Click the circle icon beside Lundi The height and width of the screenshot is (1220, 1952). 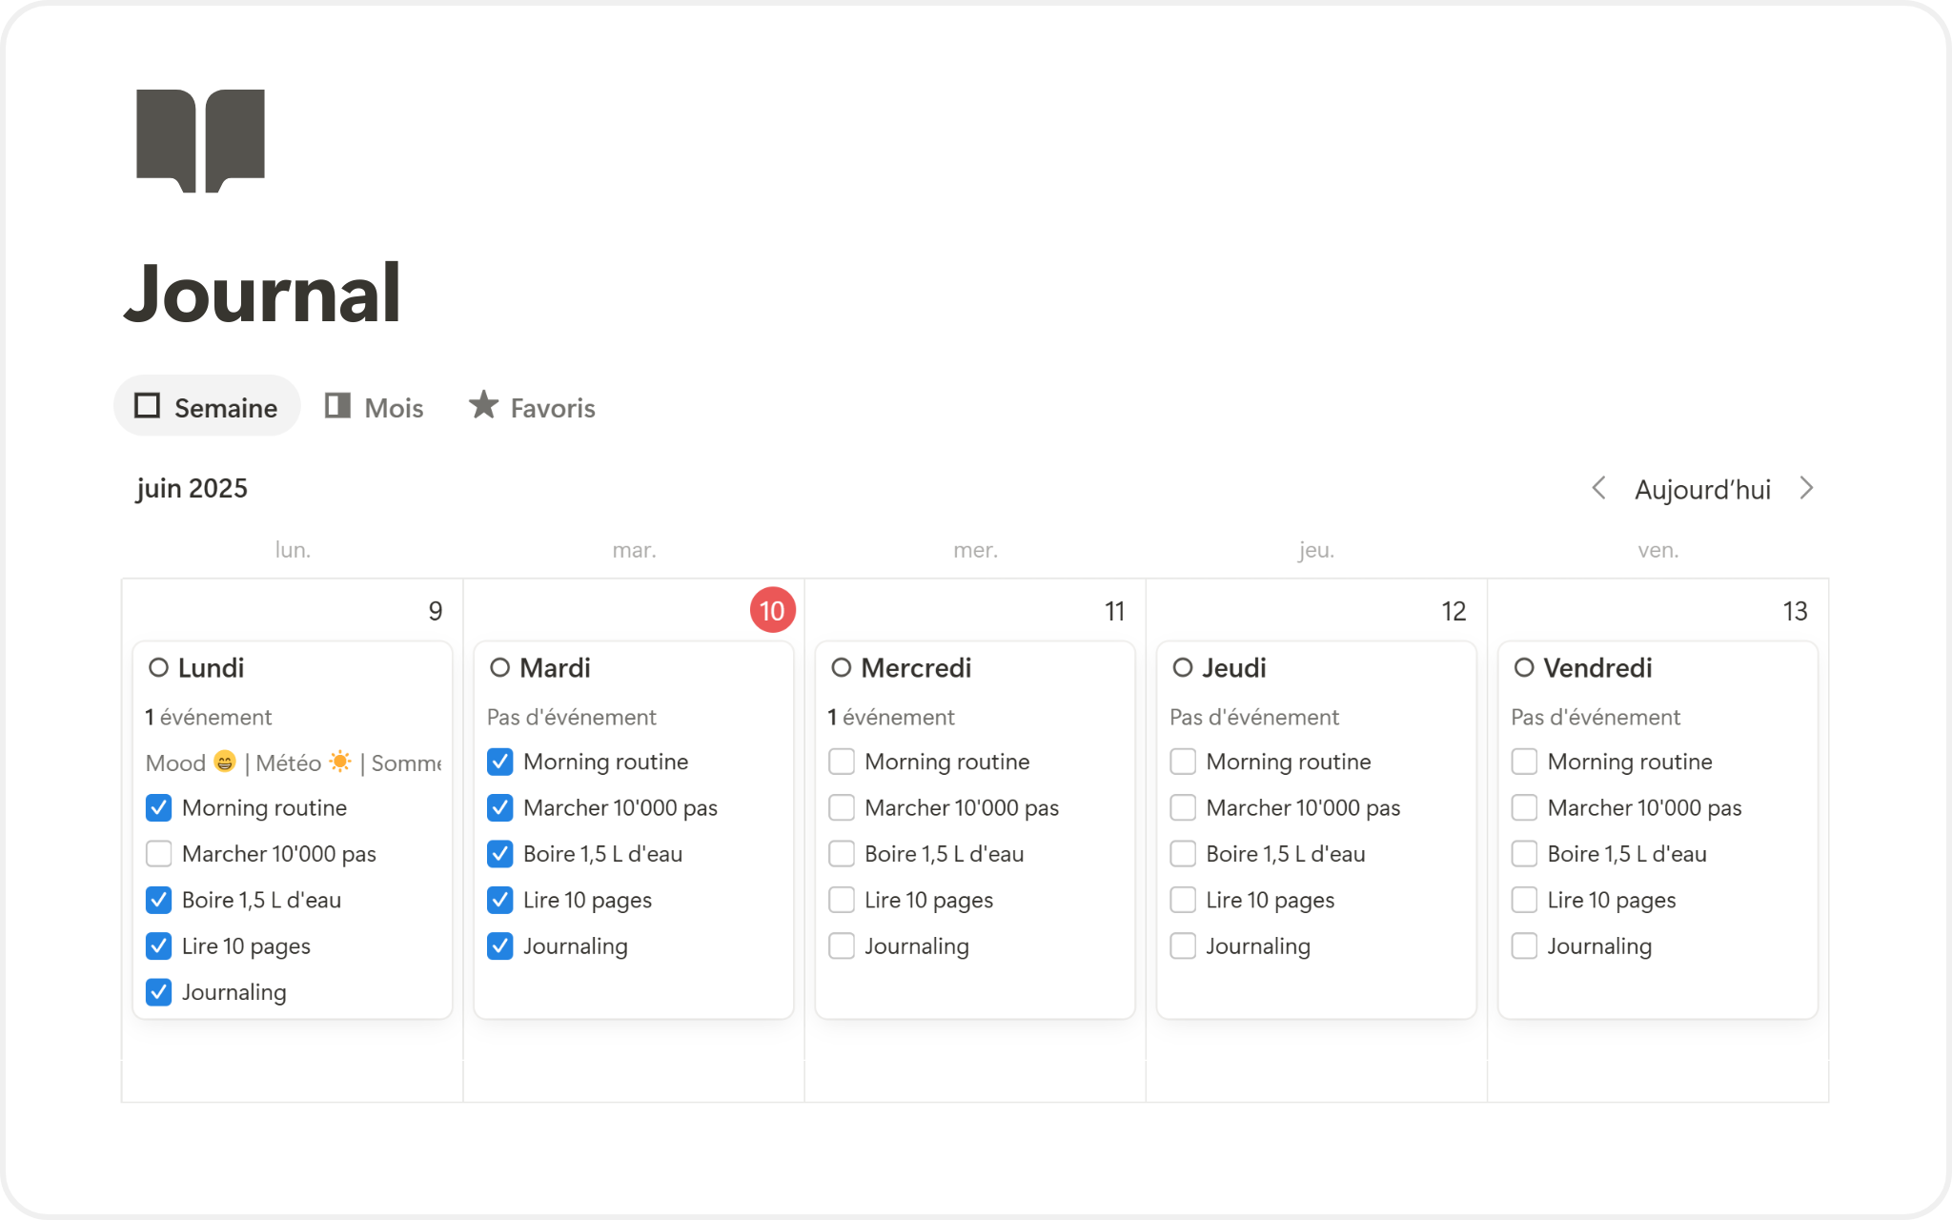(x=158, y=668)
